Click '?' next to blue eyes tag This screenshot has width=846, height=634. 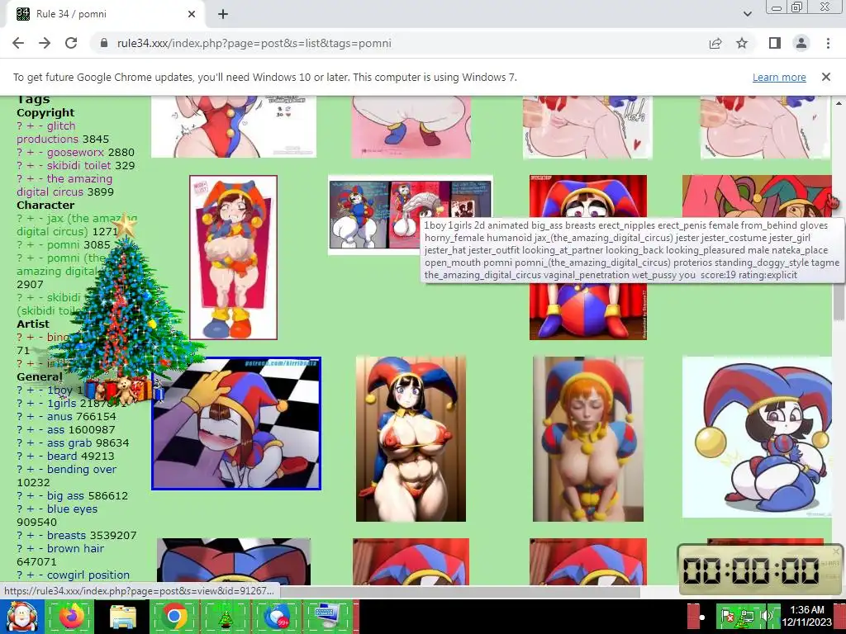(x=20, y=509)
